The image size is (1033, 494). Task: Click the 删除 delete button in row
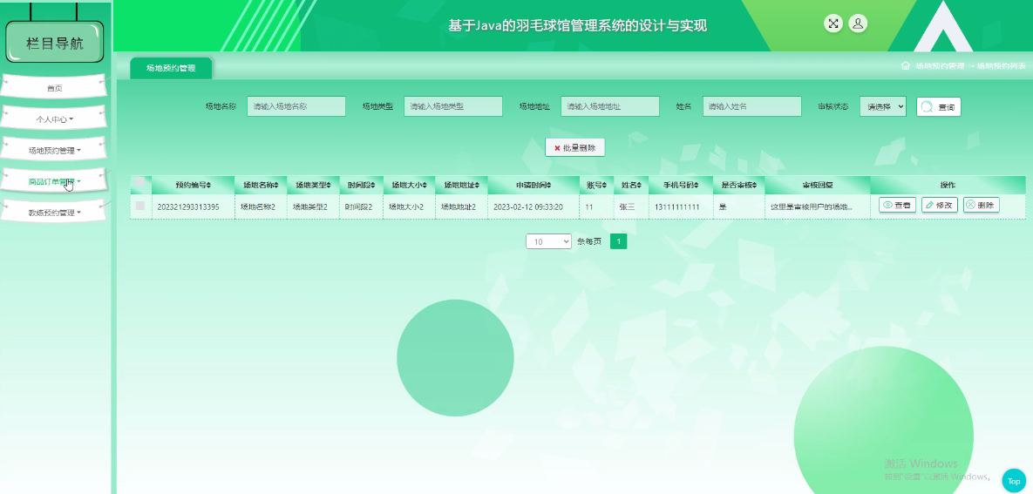coord(981,206)
